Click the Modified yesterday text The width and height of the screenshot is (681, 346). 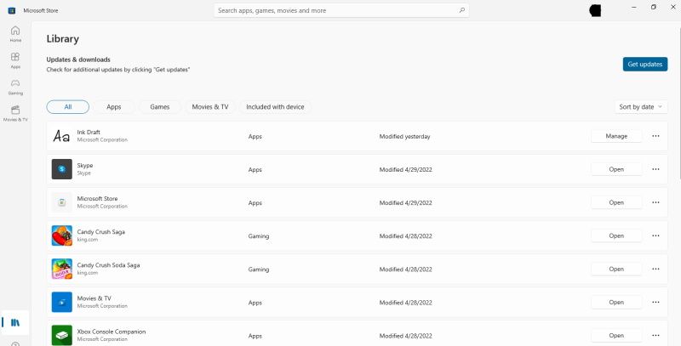pos(405,136)
